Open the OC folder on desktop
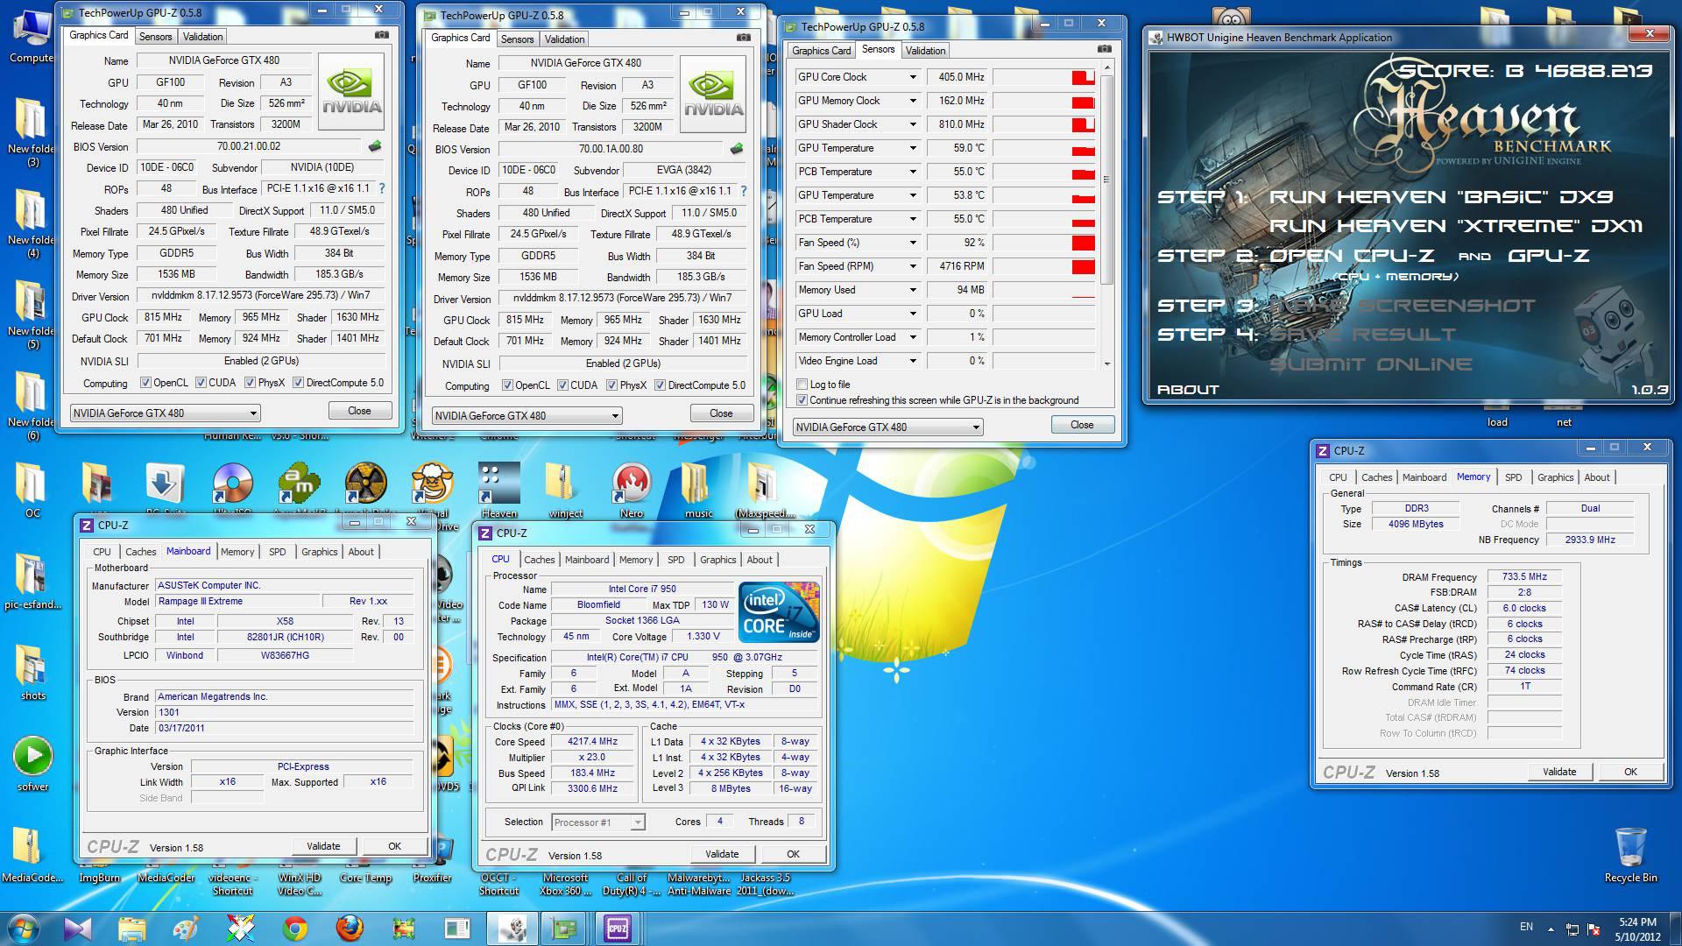Screen dimensions: 1682x946 (x=32, y=491)
